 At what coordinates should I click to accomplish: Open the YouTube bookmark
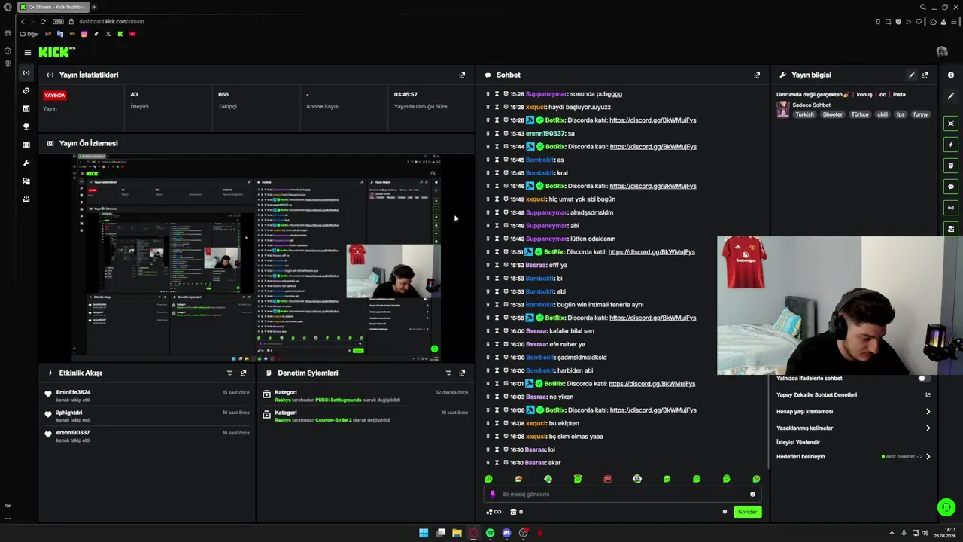tap(132, 34)
